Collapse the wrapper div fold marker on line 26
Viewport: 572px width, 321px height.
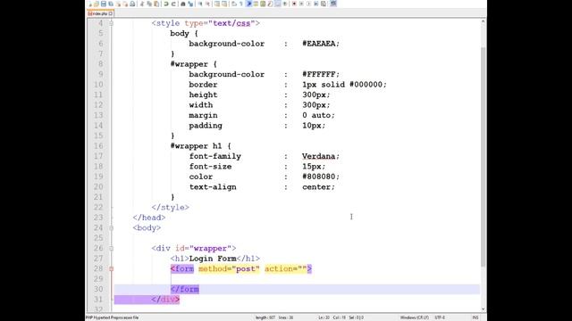tap(111, 248)
